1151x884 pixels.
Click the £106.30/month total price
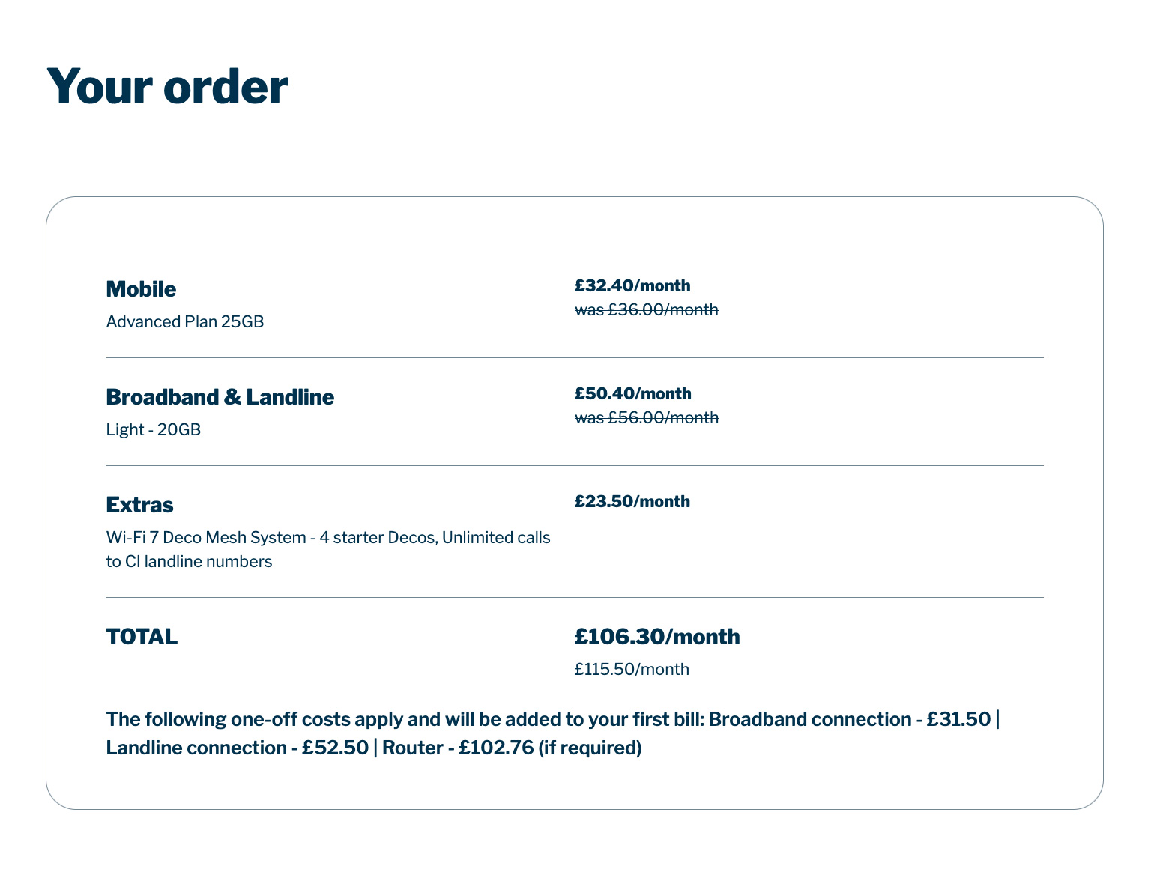point(656,637)
